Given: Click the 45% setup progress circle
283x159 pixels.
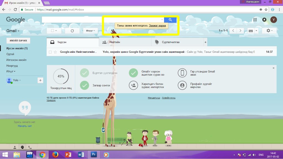Looking at the screenshot, I should [61, 76].
